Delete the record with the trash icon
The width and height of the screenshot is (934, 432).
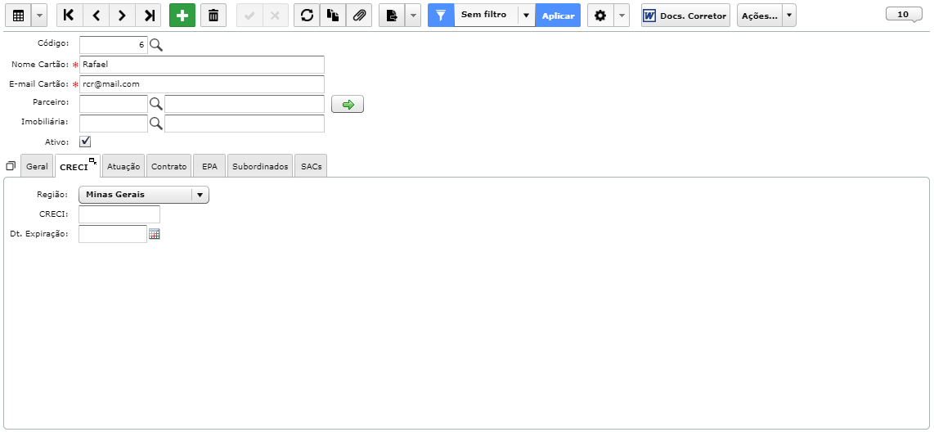(213, 16)
